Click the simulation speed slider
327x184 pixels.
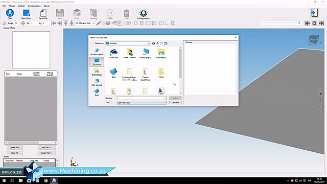(281, 23)
